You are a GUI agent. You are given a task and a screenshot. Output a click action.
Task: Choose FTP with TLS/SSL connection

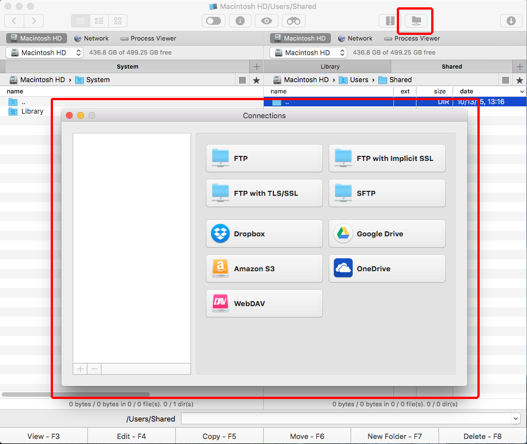point(264,194)
